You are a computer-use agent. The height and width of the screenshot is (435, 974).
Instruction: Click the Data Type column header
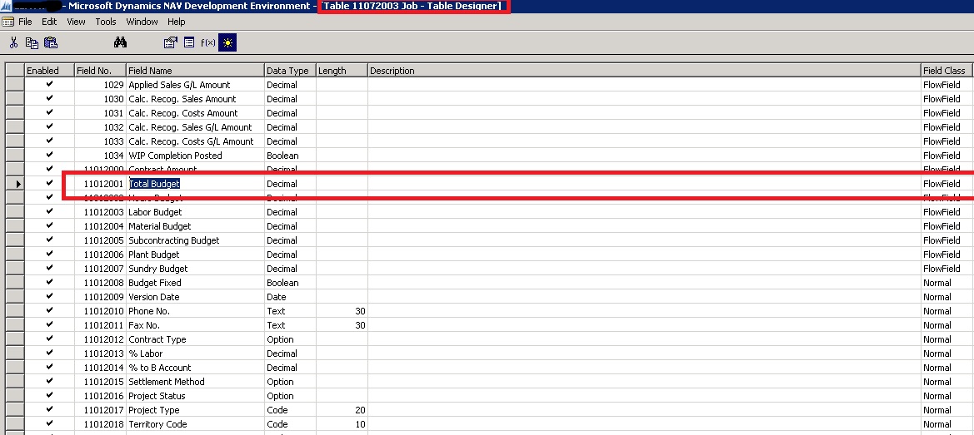291,71
